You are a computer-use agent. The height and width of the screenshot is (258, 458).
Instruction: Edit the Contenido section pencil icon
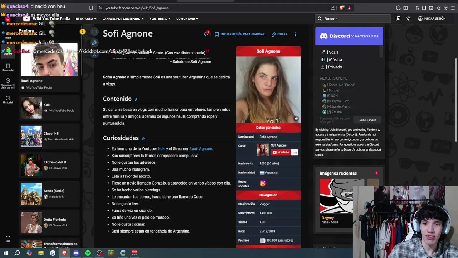[136, 99]
